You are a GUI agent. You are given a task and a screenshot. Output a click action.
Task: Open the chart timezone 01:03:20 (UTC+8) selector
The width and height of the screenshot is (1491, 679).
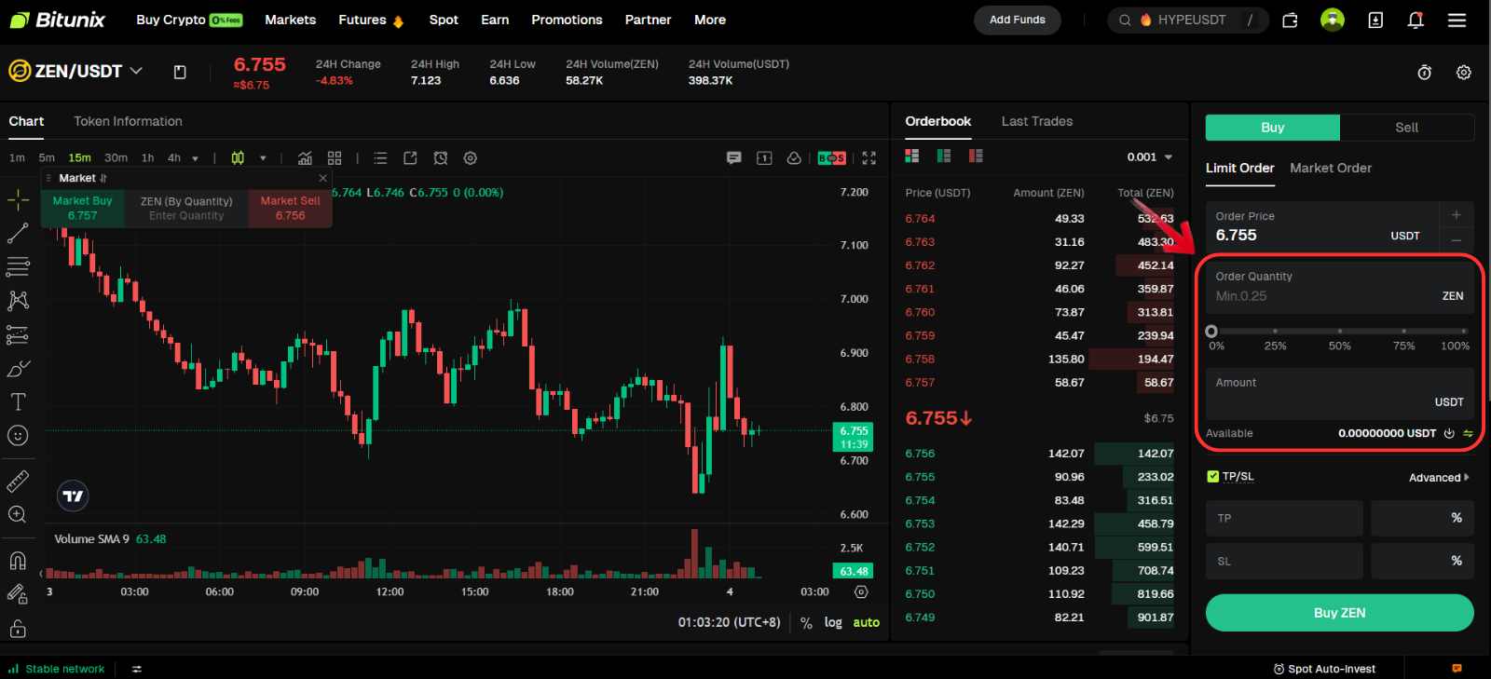tap(730, 623)
